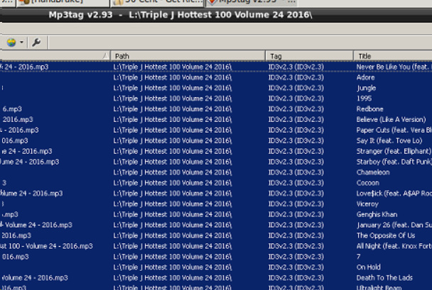The width and height of the screenshot is (432, 290).
Task: Toggle the sort arrow in the filename column header
Action: [105, 56]
